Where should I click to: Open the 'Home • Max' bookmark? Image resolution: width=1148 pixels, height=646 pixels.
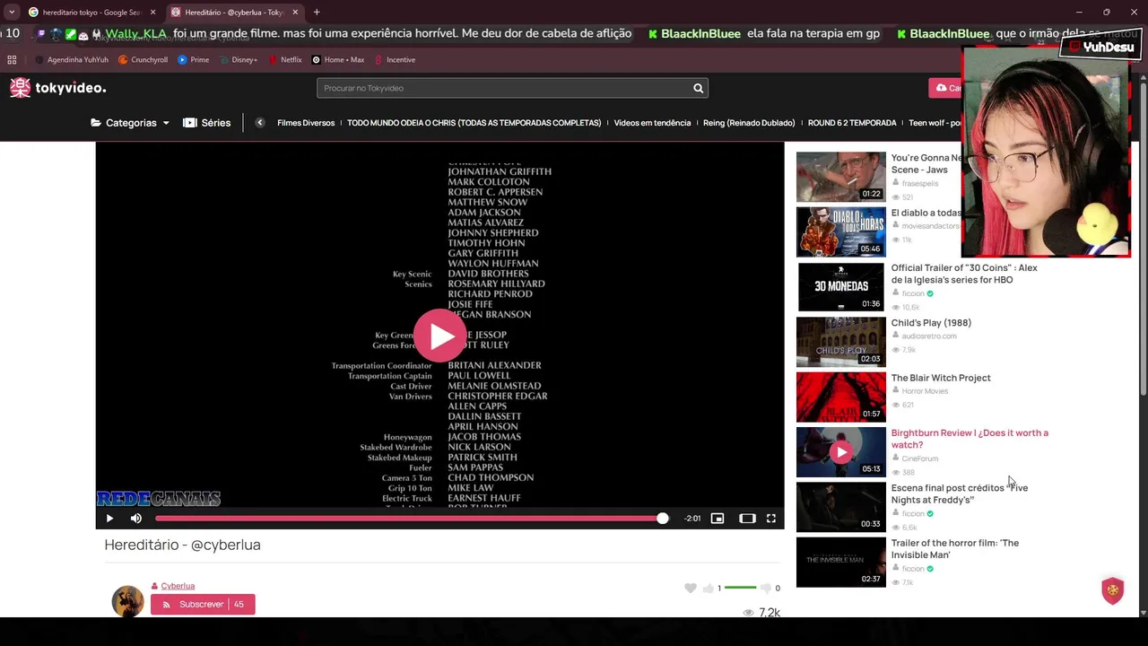(338, 60)
